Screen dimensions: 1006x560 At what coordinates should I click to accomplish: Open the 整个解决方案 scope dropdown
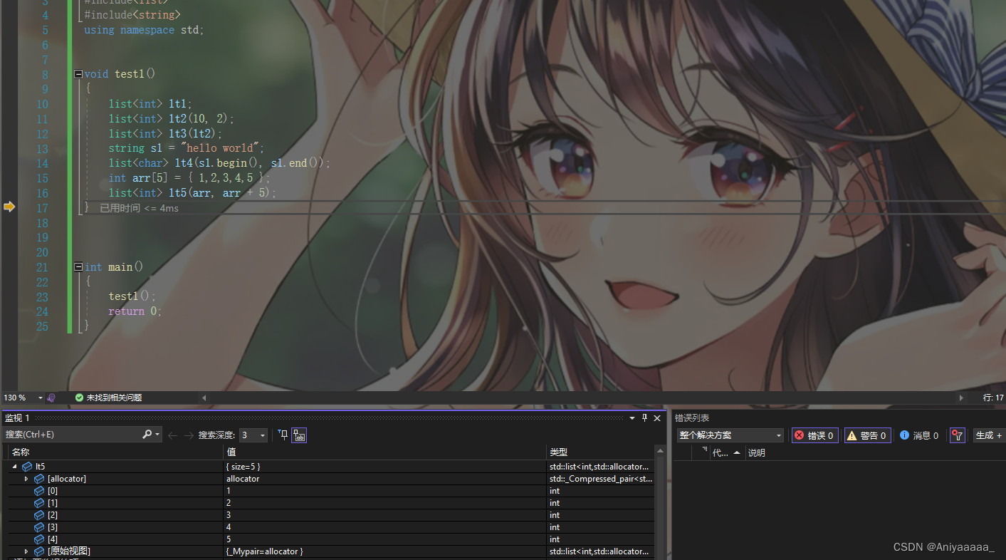tap(730, 435)
